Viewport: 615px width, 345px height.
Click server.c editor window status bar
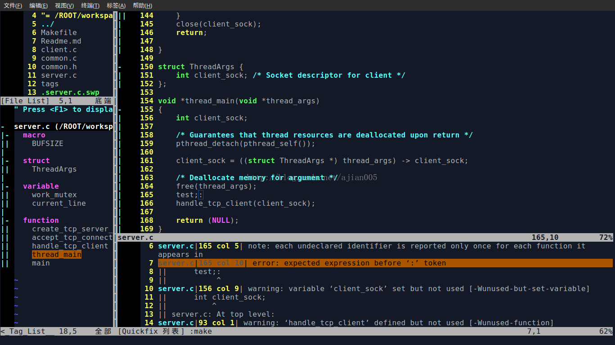(x=365, y=238)
